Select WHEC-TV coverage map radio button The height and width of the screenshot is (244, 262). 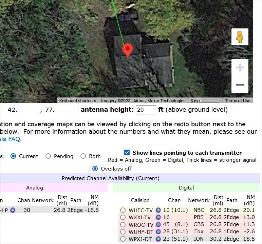coord(123,210)
